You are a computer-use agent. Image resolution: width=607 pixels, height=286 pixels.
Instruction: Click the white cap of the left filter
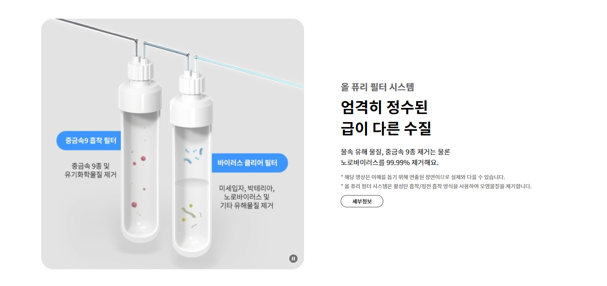(x=140, y=95)
